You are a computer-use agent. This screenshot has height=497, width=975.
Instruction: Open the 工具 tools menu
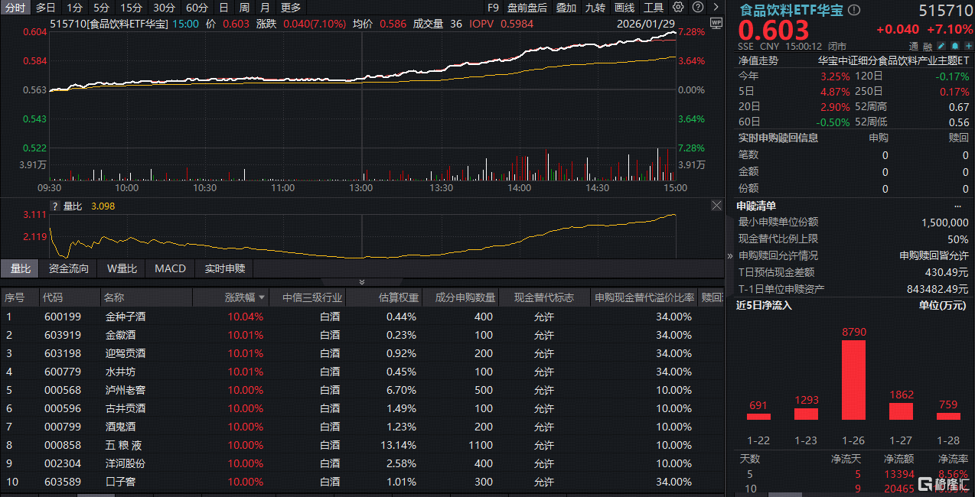coord(654,8)
